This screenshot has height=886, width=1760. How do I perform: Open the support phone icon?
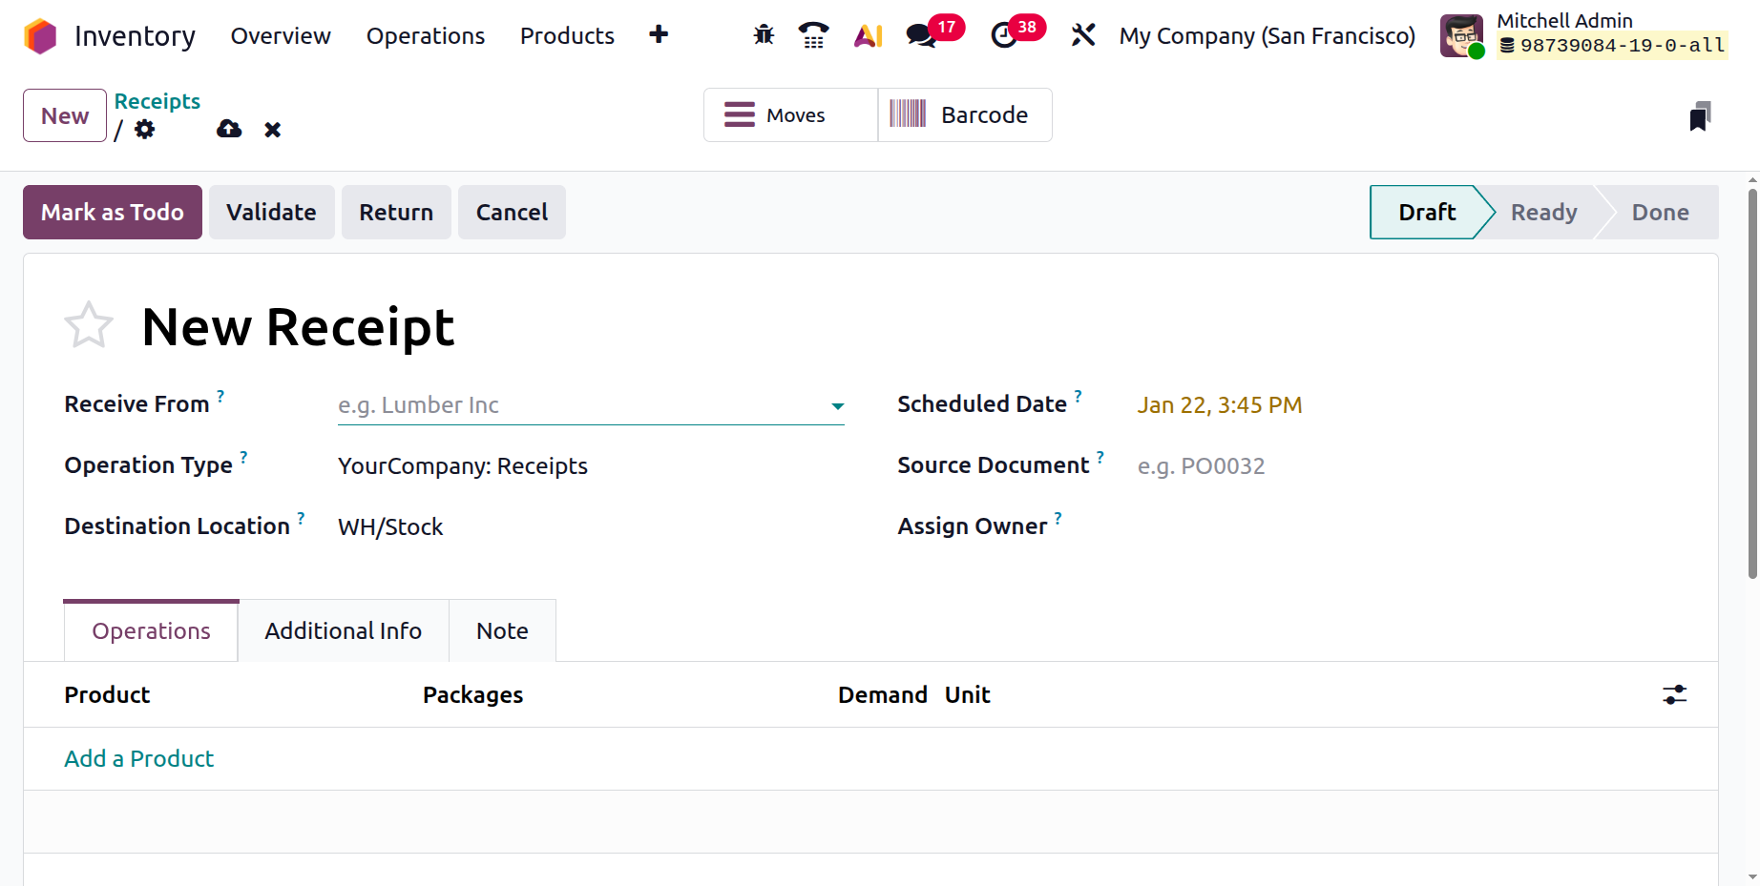813,34
